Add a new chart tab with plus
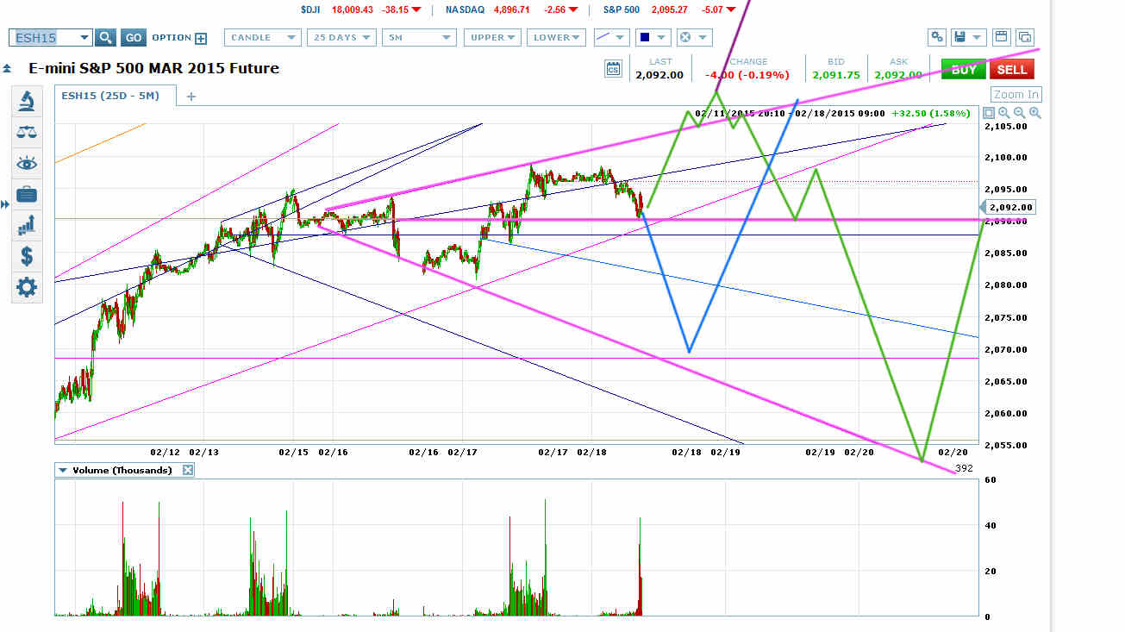Image resolution: width=1125 pixels, height=632 pixels. [191, 97]
